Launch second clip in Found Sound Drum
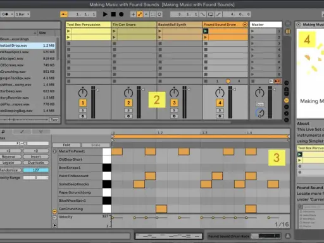Viewport: 324px width, 243px height. (206, 37)
